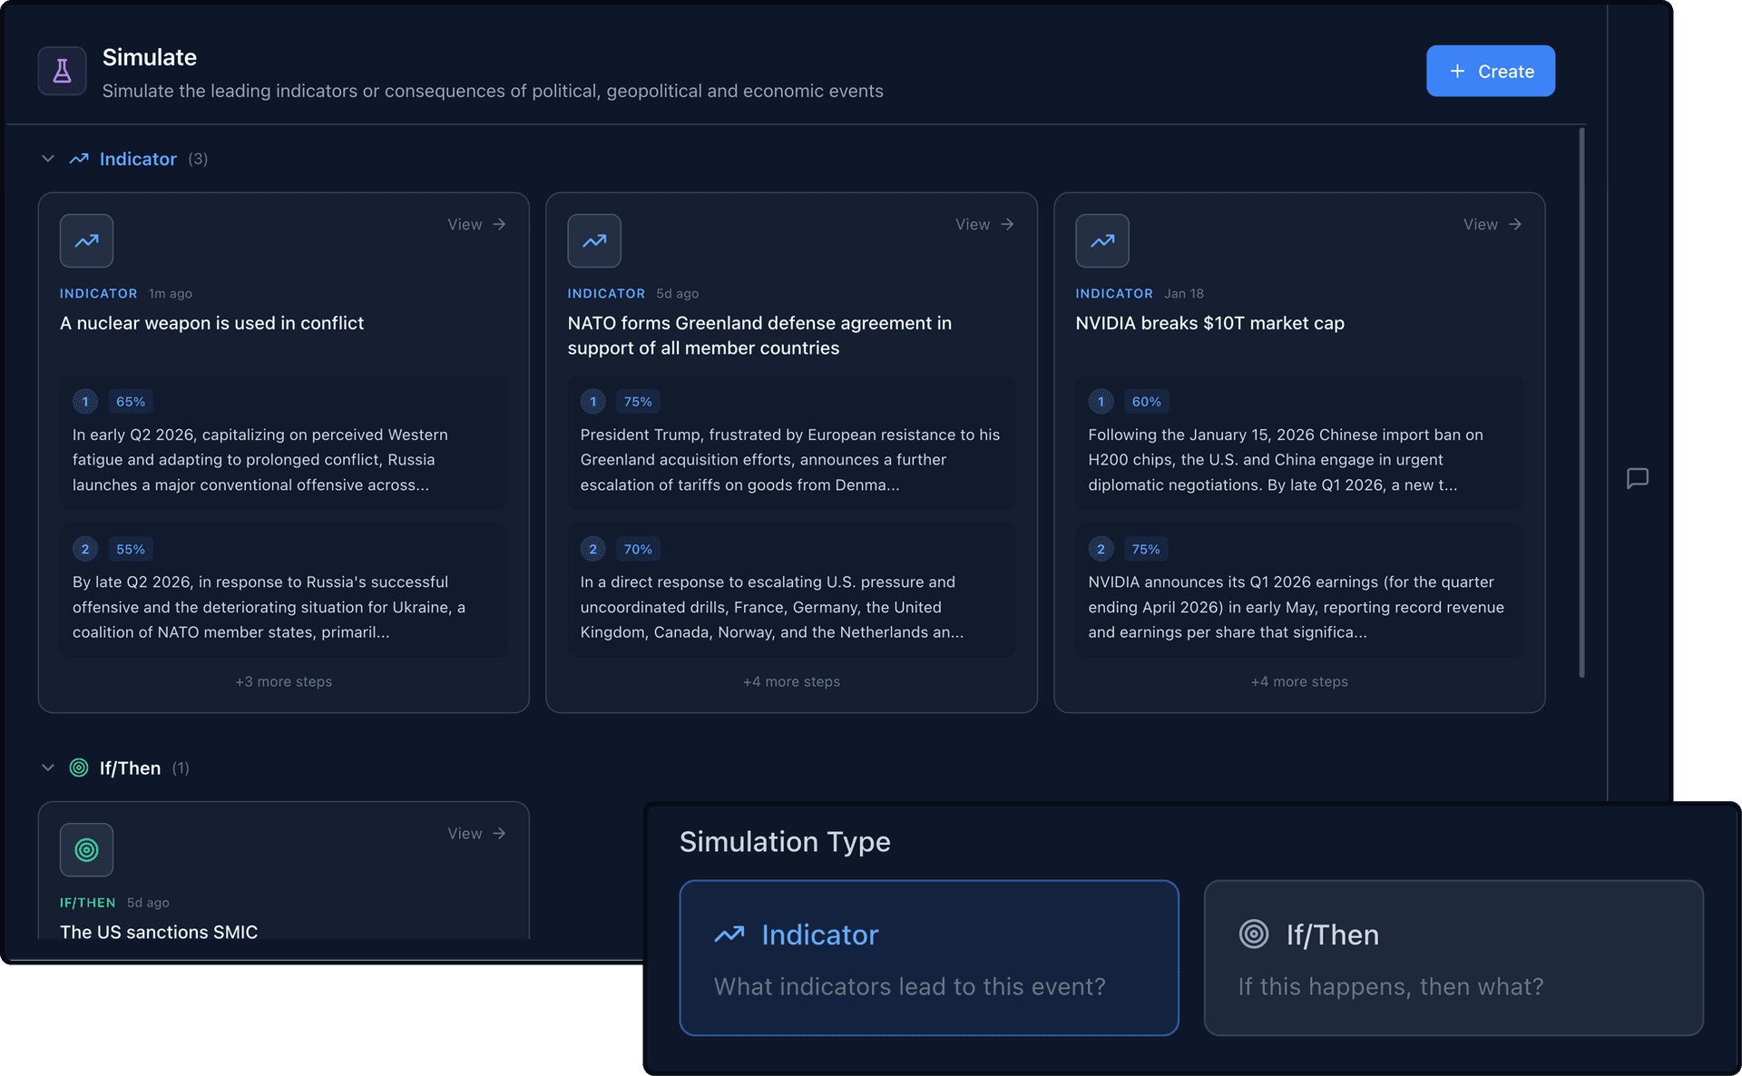Click the Indicator section trend icon
The image size is (1742, 1076).
(x=79, y=159)
